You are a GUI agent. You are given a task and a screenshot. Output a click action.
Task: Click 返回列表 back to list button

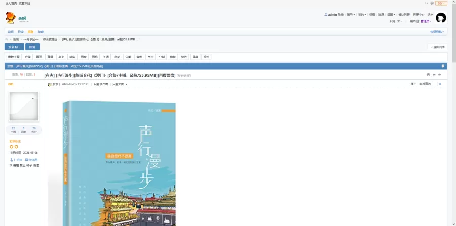pyautogui.click(x=438, y=47)
